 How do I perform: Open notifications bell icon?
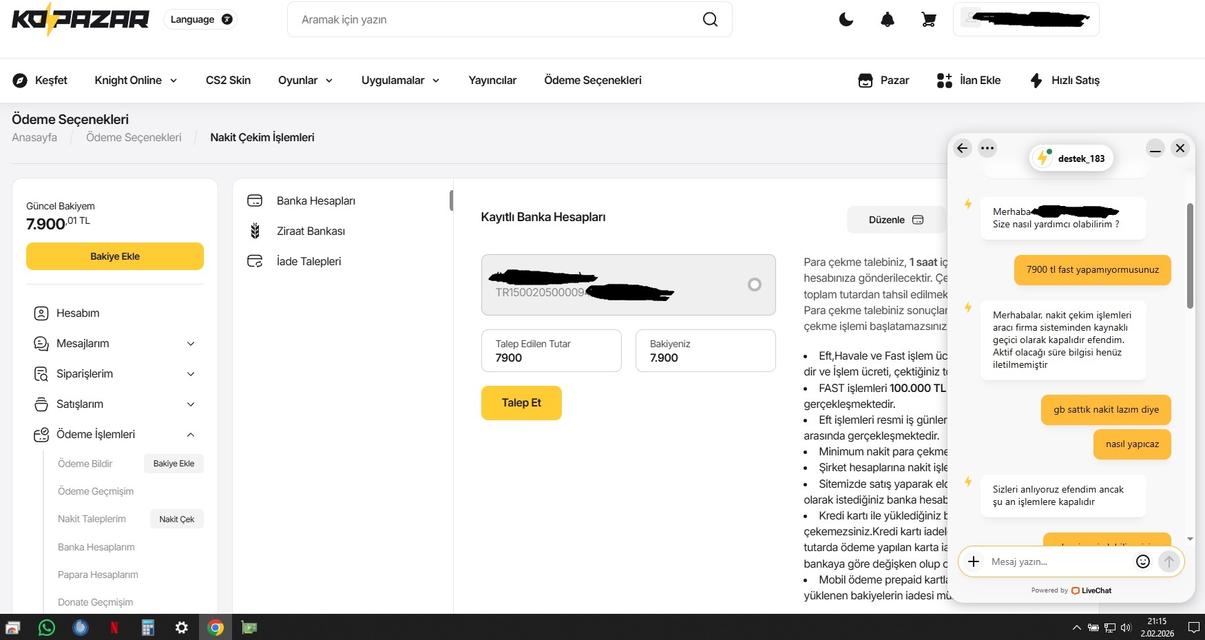pos(888,19)
